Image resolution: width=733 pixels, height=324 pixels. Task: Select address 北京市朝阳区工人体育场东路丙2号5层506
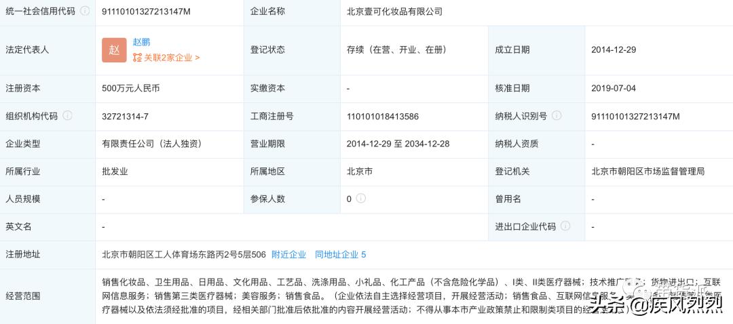pos(184,254)
